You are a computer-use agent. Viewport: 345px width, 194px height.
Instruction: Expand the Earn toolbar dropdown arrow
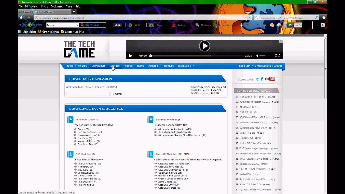click(x=167, y=25)
